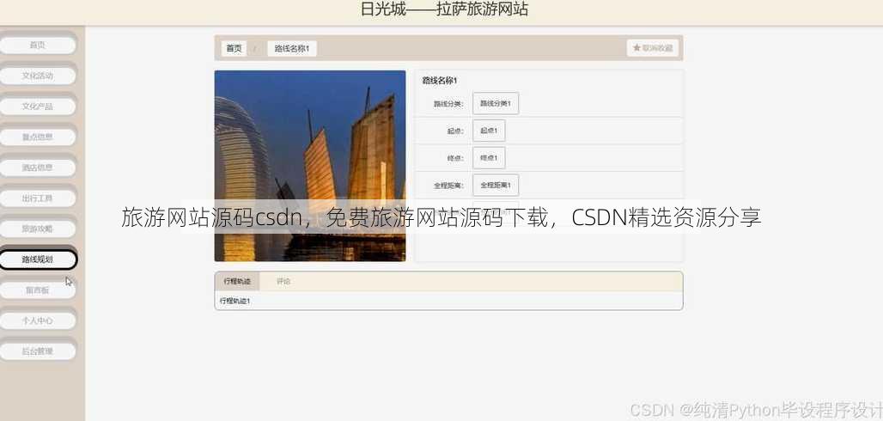Select 景点信息 in the sidebar
The image size is (883, 421).
[37, 137]
